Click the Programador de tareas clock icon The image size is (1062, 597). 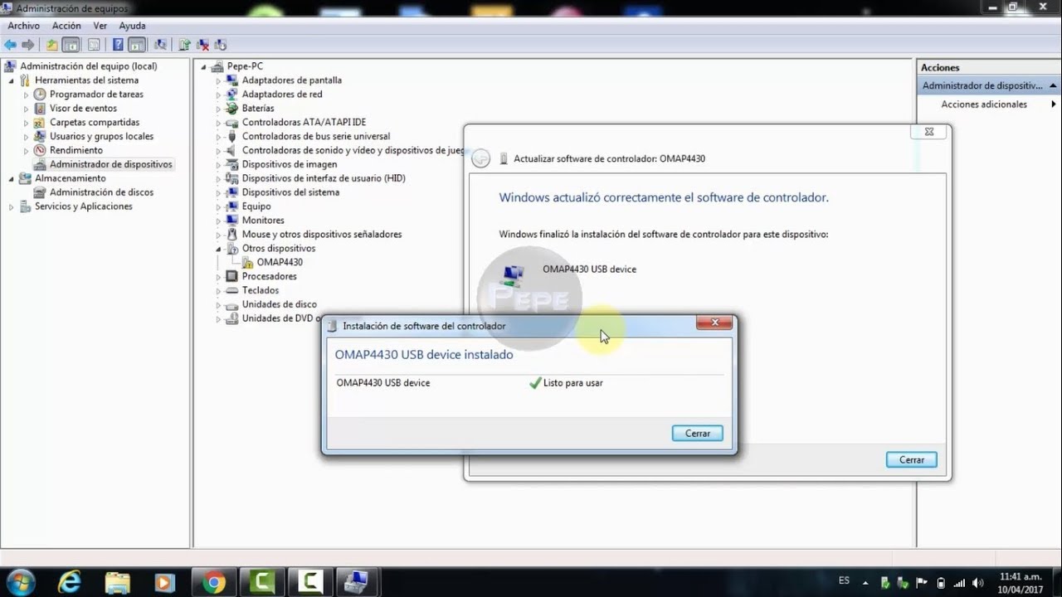point(40,95)
